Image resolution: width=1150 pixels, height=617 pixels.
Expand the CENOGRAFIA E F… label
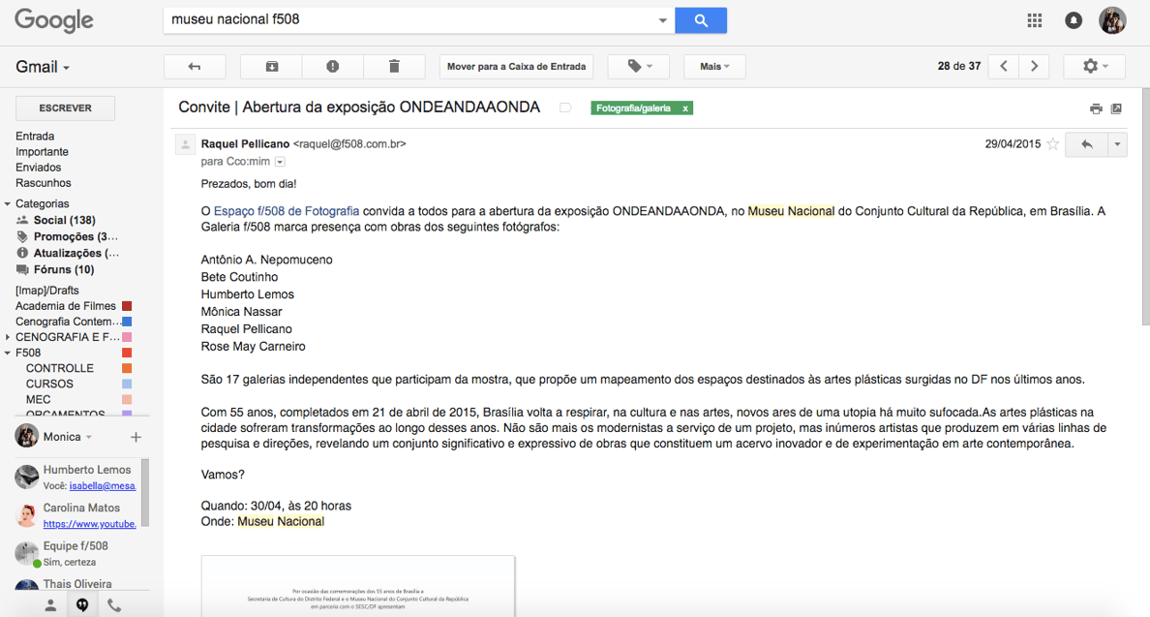(8, 337)
